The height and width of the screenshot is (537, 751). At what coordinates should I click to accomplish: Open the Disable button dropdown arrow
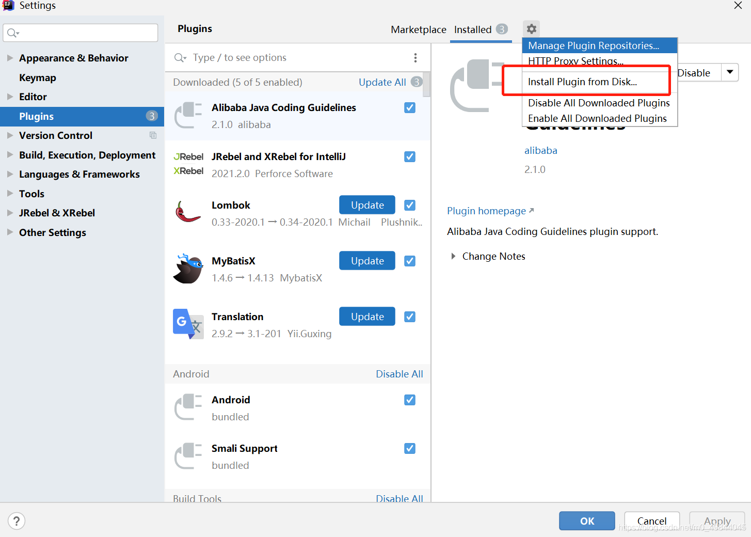pos(730,72)
